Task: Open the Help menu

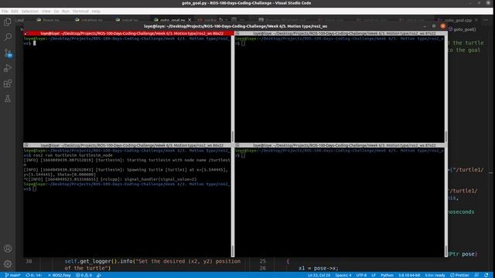Action: coord(96,11)
